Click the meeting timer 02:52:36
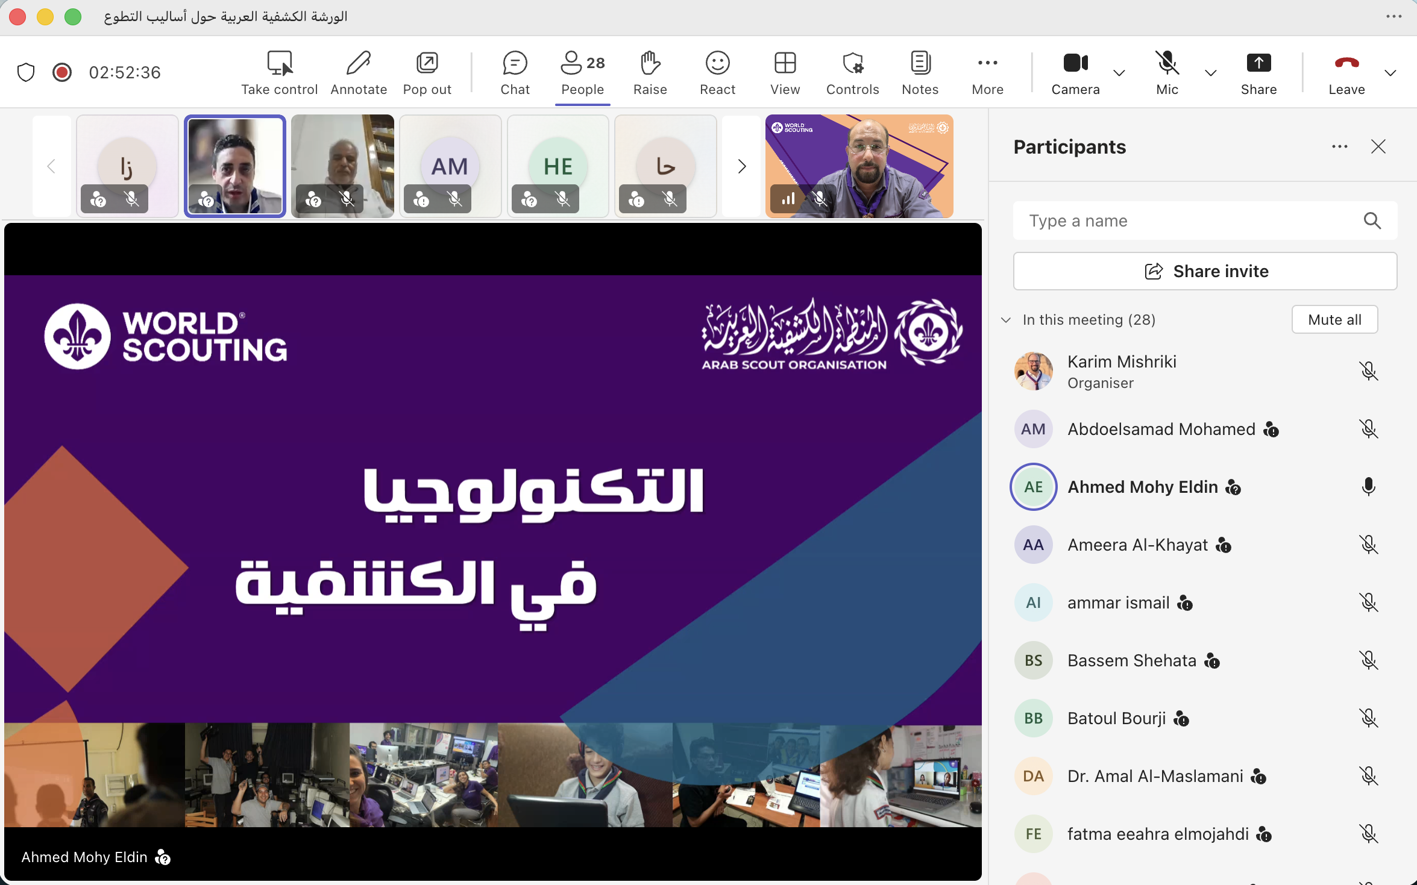Viewport: 1417px width, 885px height. (125, 72)
